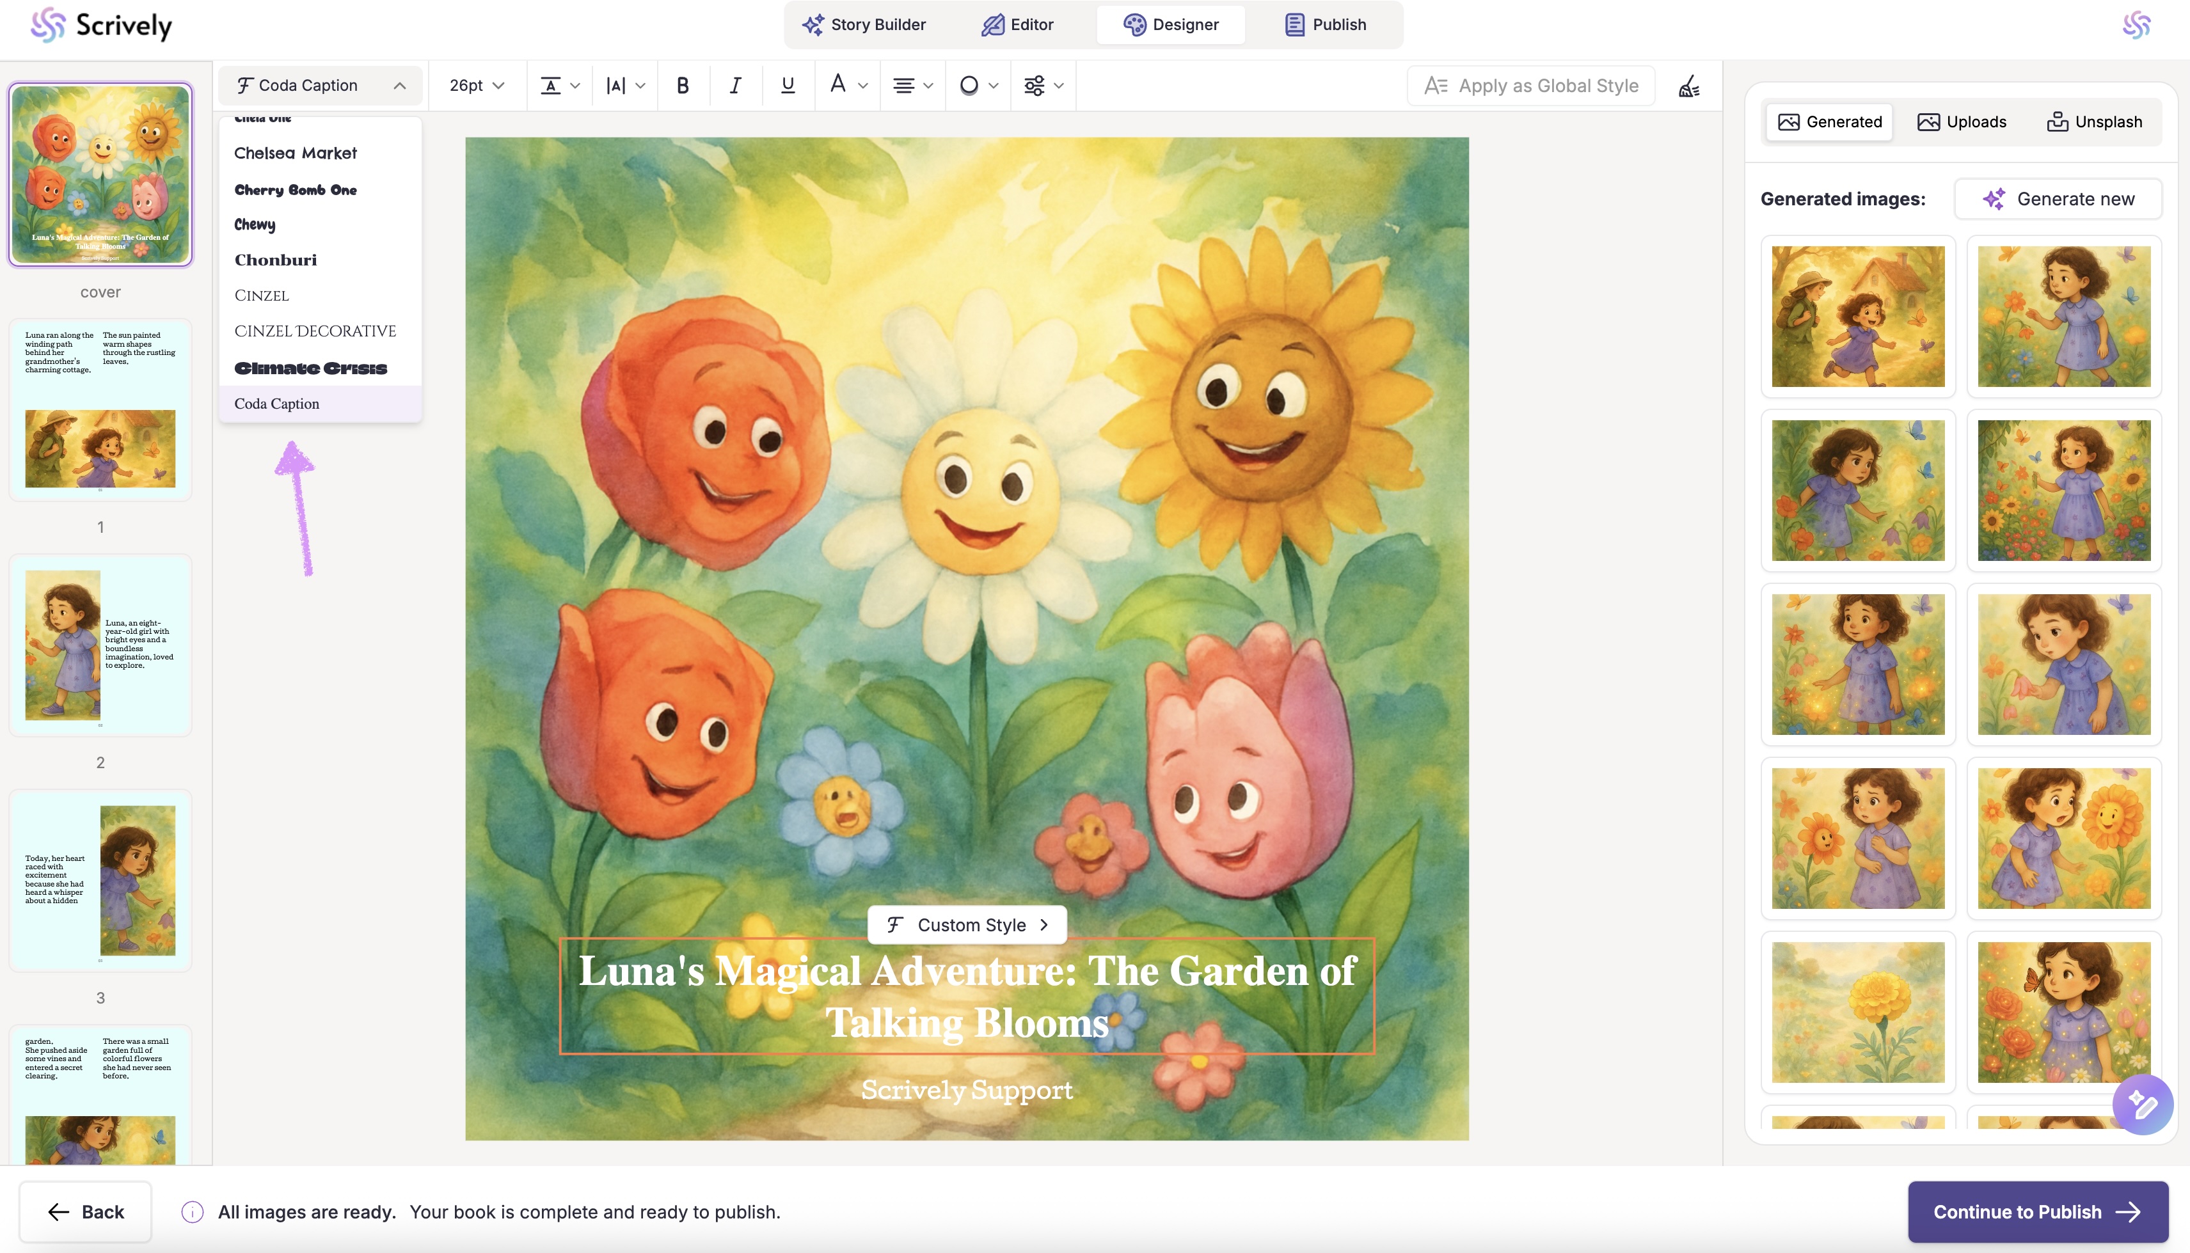Expand the Custom Style chevron
This screenshot has height=1253, width=2190.
[x=1044, y=925]
